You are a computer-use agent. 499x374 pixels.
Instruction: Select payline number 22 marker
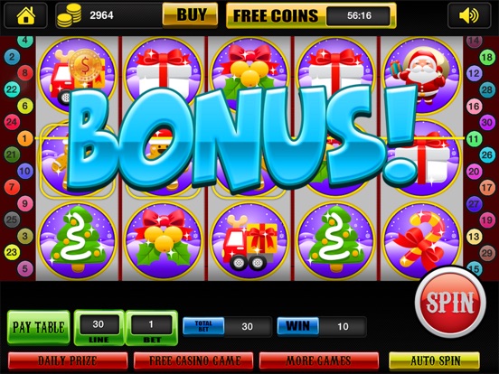(x=12, y=89)
